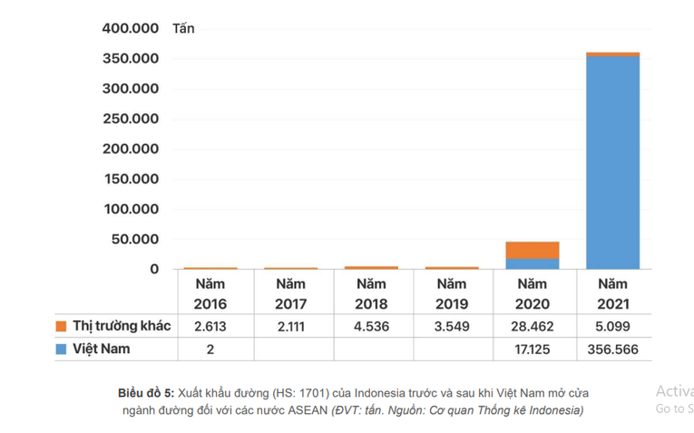Click the Tấn unit label
The image size is (694, 433).
pyautogui.click(x=183, y=29)
